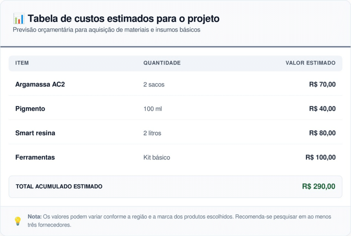Click the 2 sacos quantity cell
351x236 pixels.
pos(154,84)
